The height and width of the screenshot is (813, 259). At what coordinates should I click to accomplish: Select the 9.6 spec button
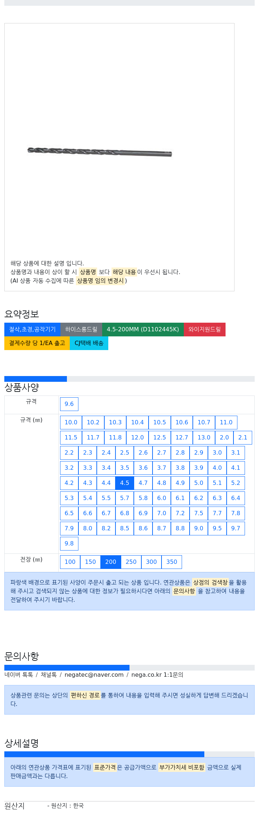69,404
